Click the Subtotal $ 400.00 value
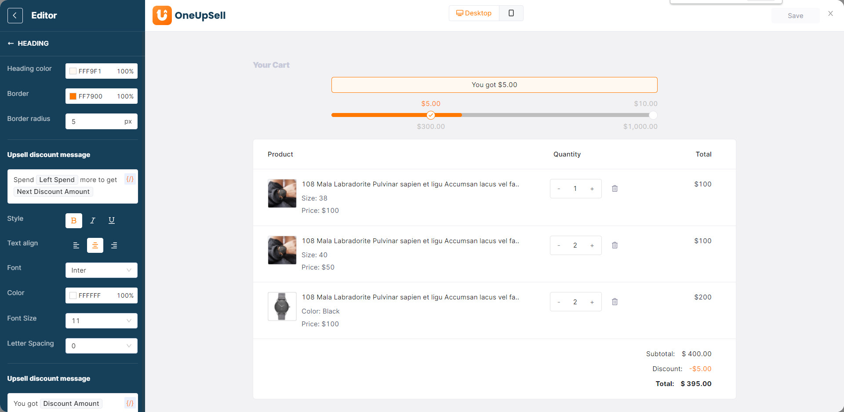This screenshot has height=412, width=844. coord(696,354)
